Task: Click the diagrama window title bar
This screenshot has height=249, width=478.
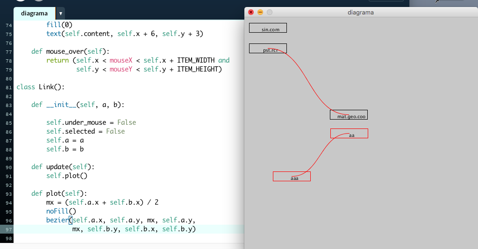Action: pos(361,13)
